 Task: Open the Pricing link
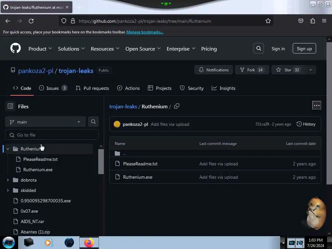[209, 49]
